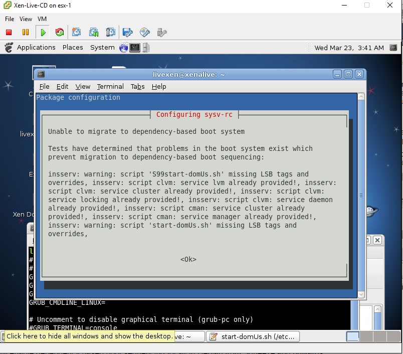
Task: Click the terminal vertical scrollbar thumb
Action: 361,196
